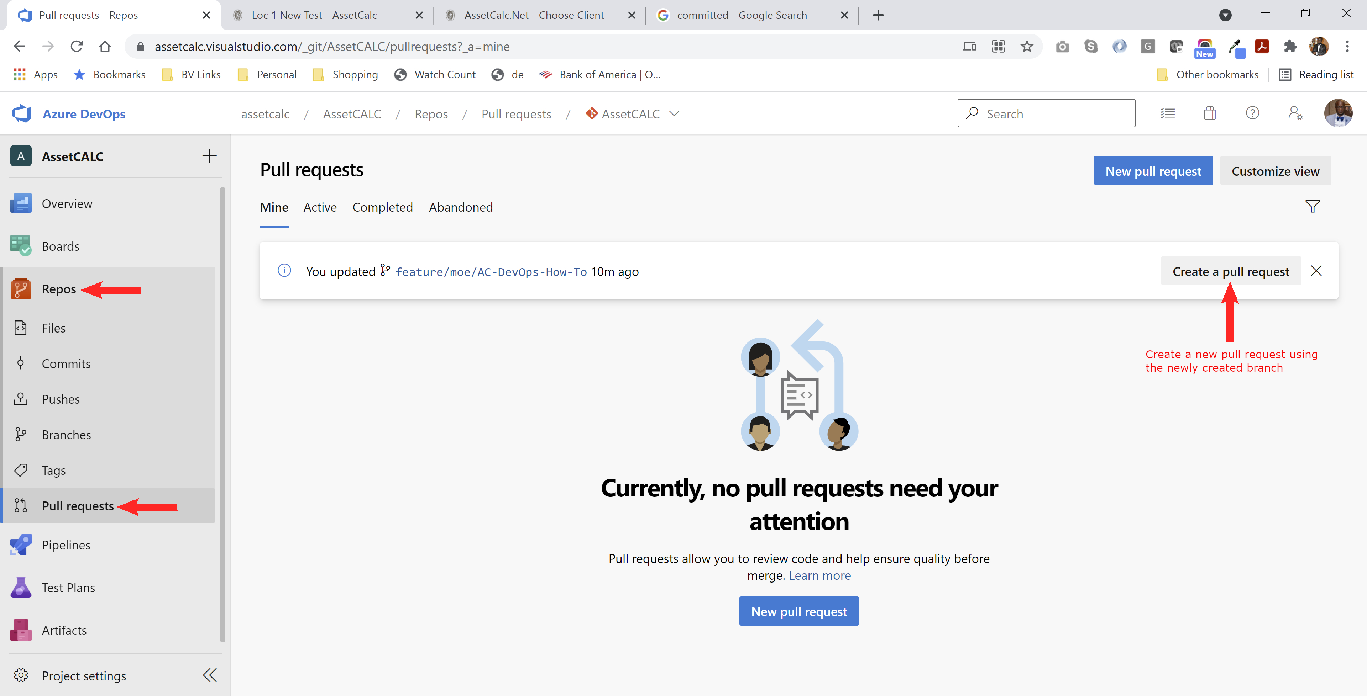1367x696 pixels.
Task: Switch to the Completed tab
Action: tap(383, 207)
